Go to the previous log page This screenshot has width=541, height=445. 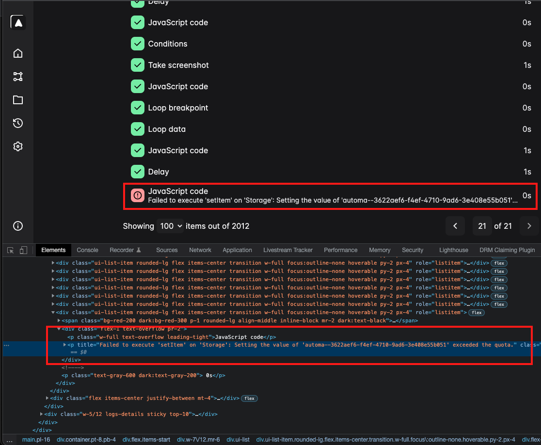(455, 226)
